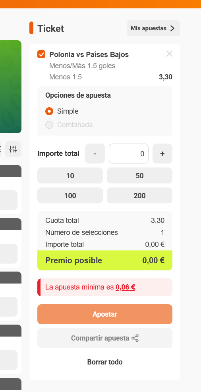201x392 pixels.
Task: Select the Combinada bet option
Action: 49,125
